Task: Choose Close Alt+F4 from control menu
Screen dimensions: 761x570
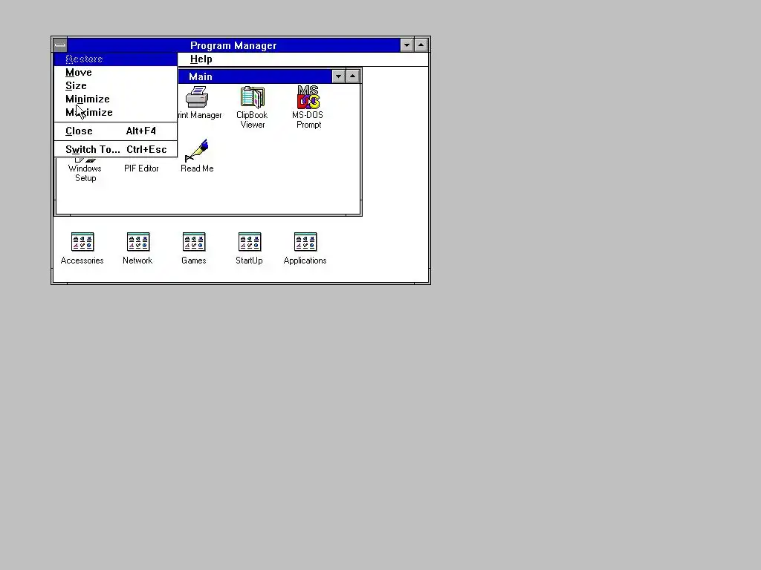Action: pyautogui.click(x=115, y=131)
